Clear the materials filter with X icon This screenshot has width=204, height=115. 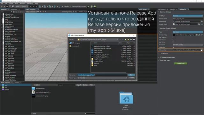tap(11, 12)
